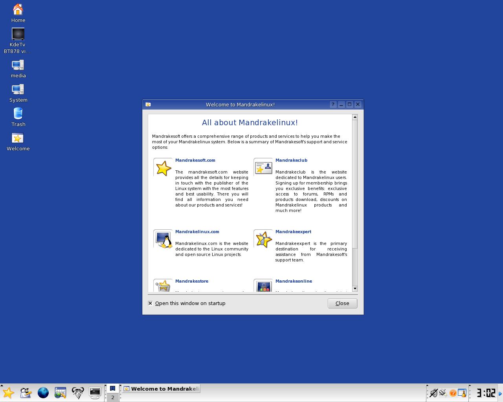The image size is (503, 402).
Task: Click the Mandrakeexpert star icon
Action: (263, 239)
